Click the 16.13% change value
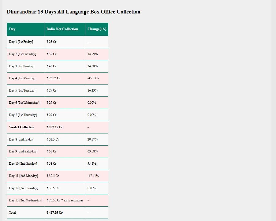The image size is (276, 221). 92,91
